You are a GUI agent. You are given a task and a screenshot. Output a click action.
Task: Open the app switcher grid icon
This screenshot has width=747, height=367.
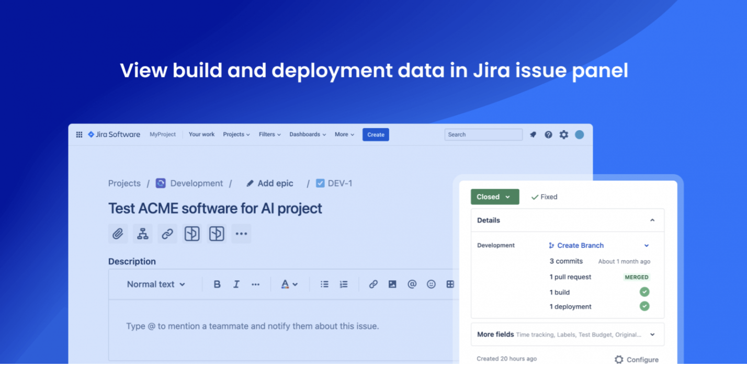[79, 134]
